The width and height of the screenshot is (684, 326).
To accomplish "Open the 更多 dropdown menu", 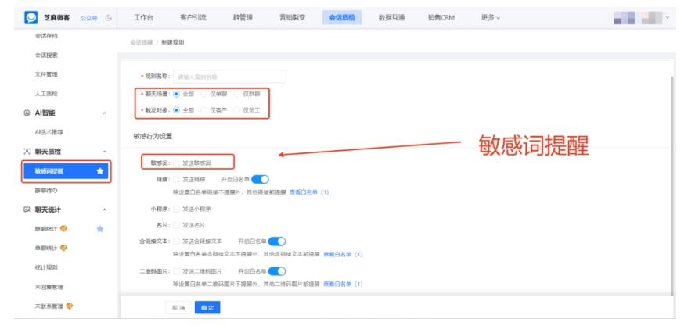I will (491, 18).
